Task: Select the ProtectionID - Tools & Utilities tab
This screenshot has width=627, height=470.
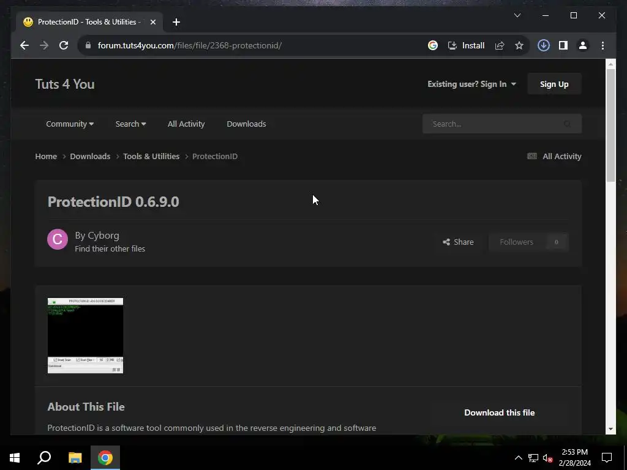Action: [x=89, y=22]
